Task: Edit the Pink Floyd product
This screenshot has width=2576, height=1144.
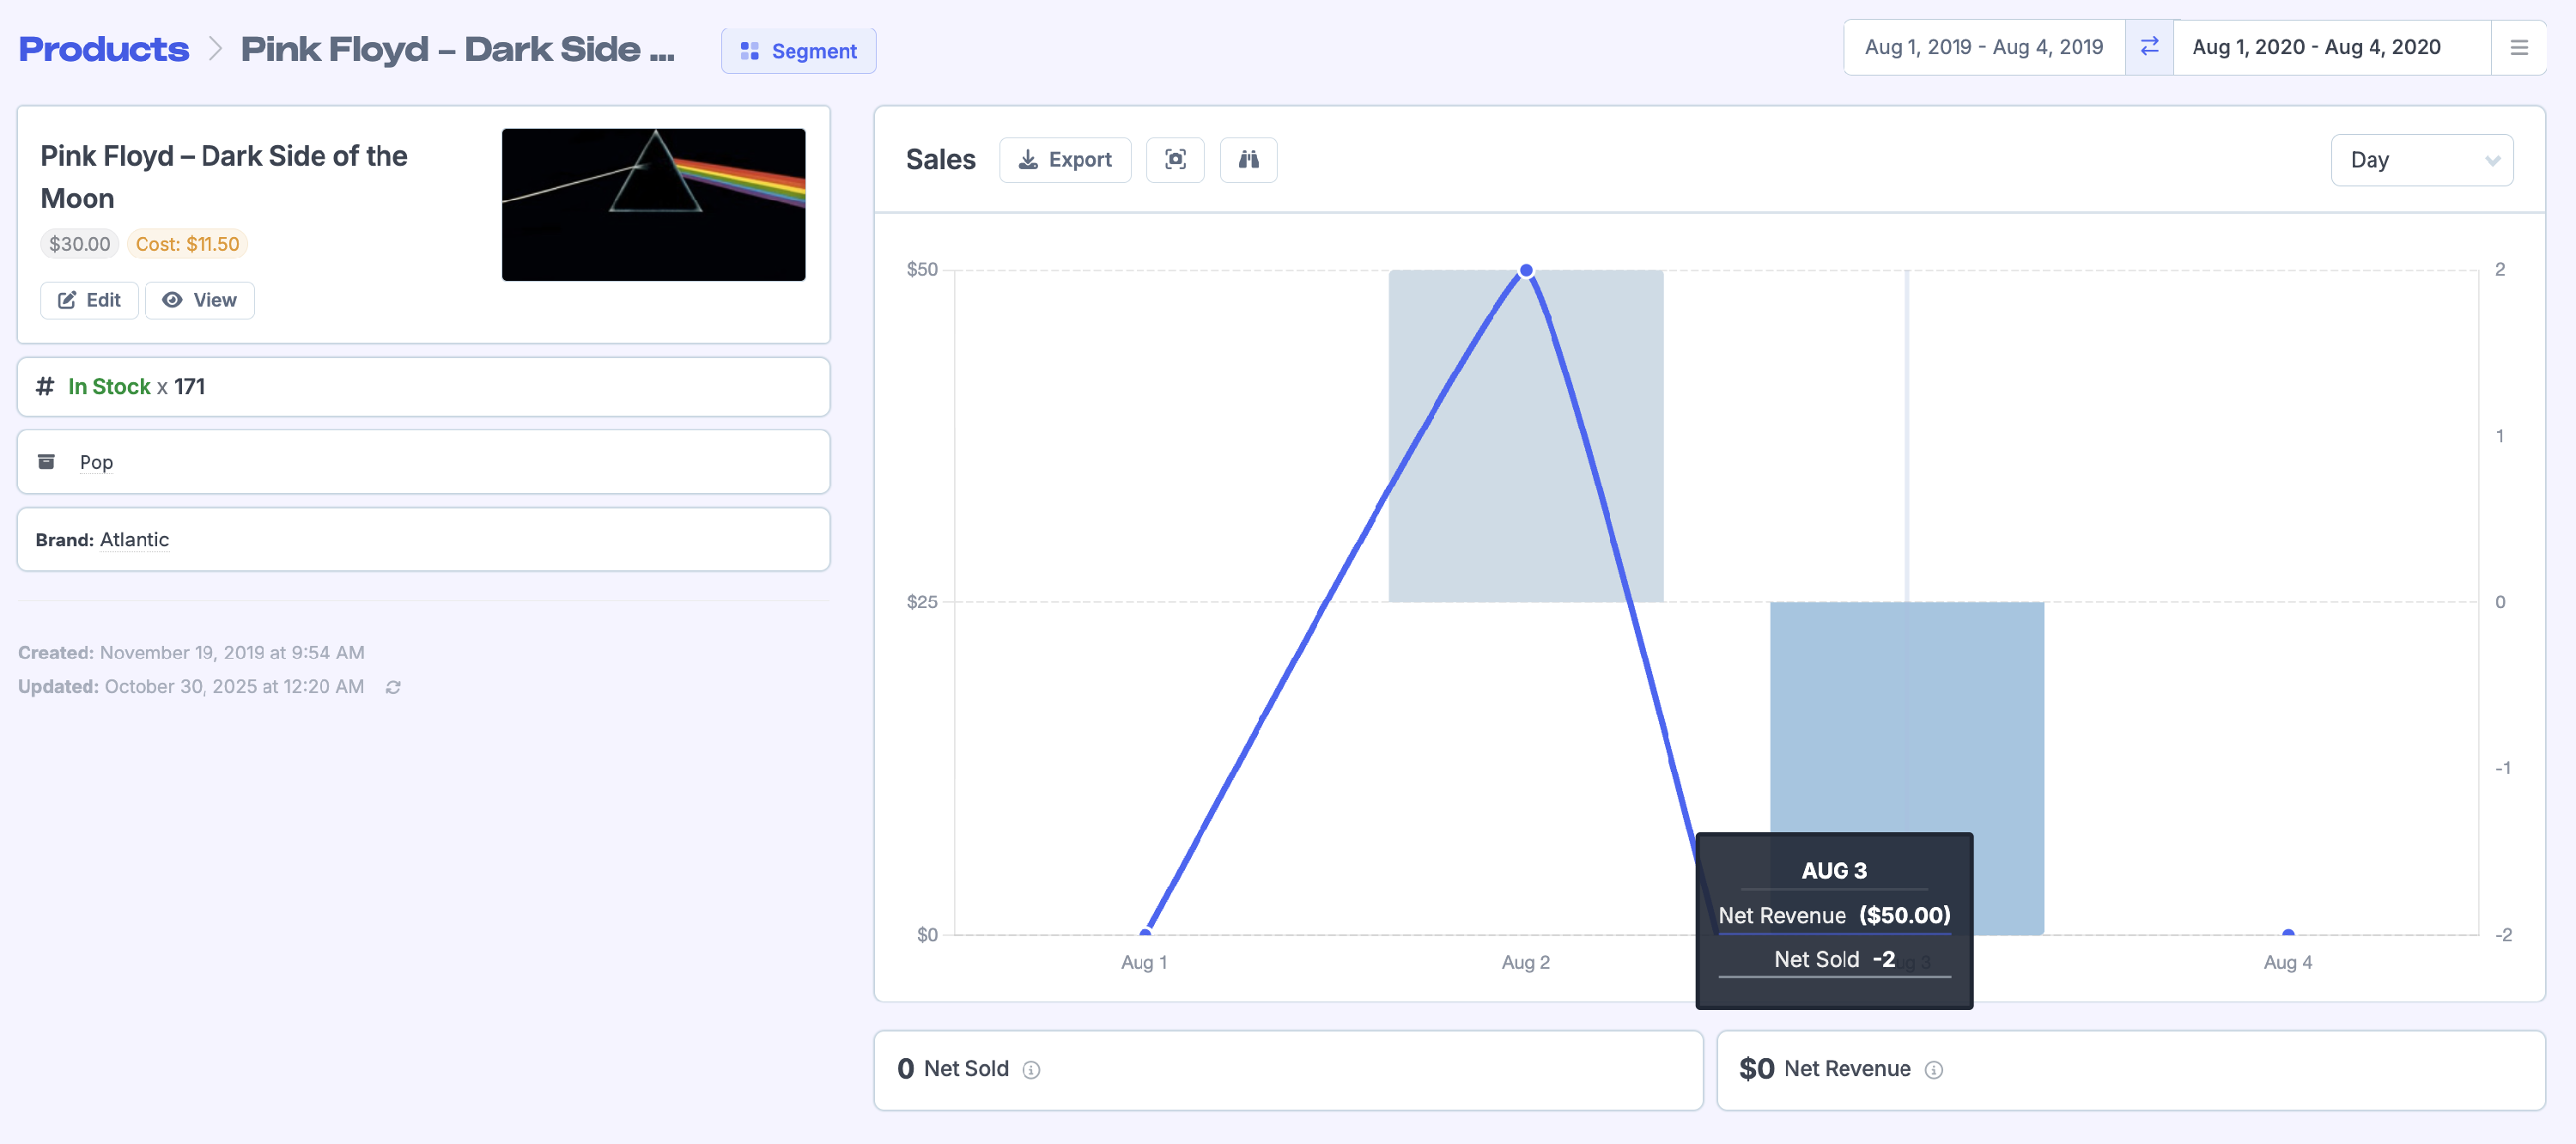Action: pyautogui.click(x=89, y=300)
